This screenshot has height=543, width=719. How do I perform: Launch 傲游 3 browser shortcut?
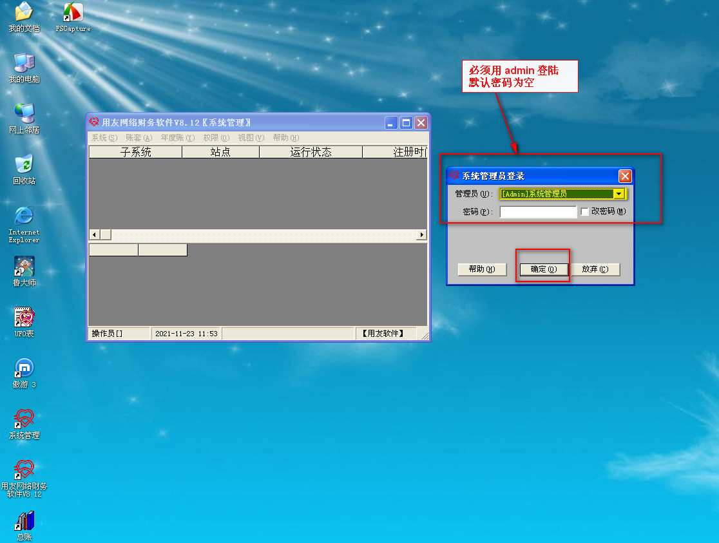pos(24,368)
